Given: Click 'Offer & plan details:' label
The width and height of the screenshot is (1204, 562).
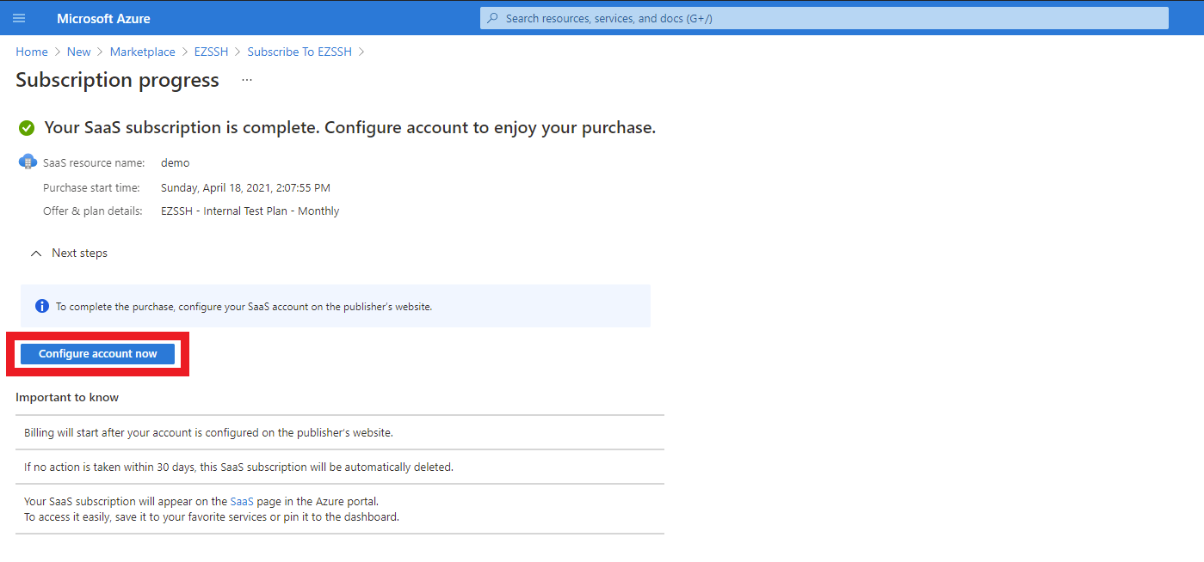Looking at the screenshot, I should click(x=93, y=211).
